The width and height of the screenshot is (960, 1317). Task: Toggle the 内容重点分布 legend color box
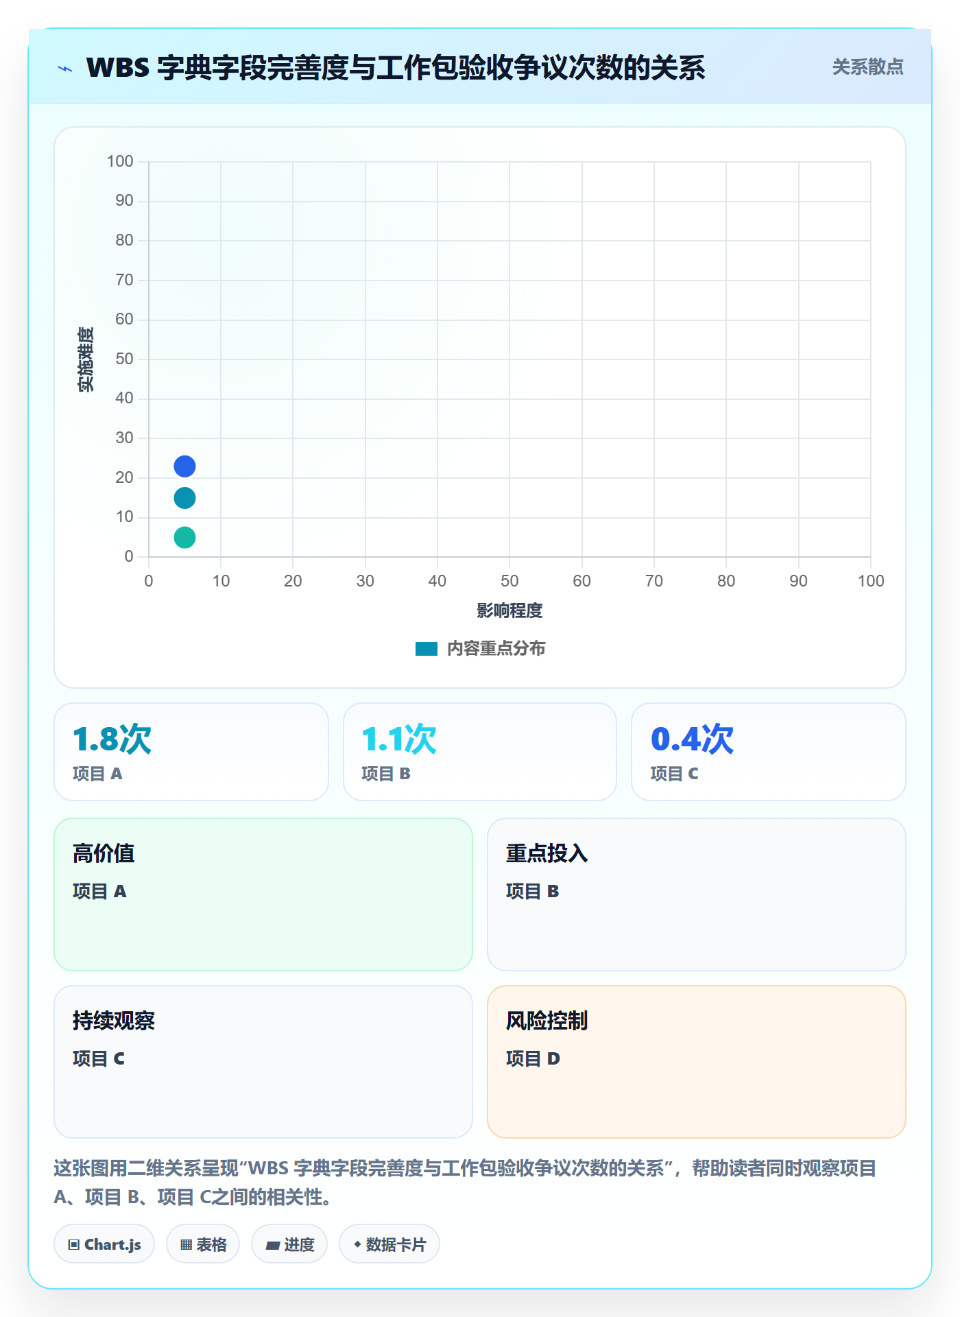point(427,649)
